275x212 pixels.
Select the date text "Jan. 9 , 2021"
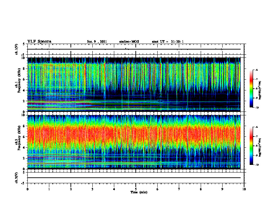pos(97,42)
